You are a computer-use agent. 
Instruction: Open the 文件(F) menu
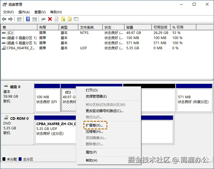9,12
